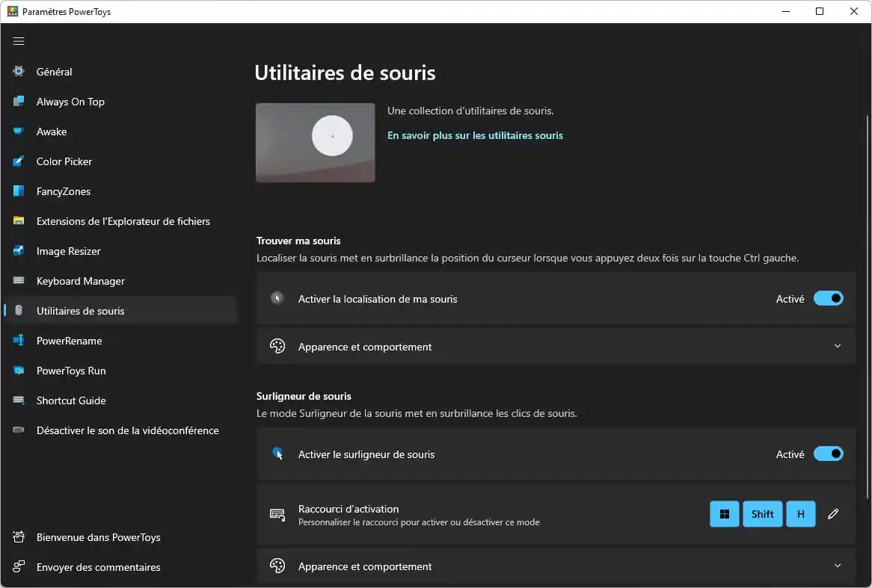The image size is (872, 588).
Task: Maximize the PowerToys settings window
Action: 819,11
